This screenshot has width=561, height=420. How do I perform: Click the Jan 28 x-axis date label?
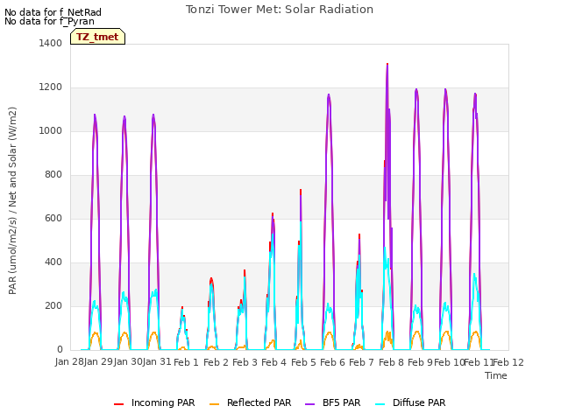(x=69, y=361)
